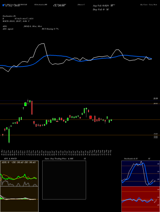The width and height of the screenshot is (160, 212).
Task: Click the blue stochastics chart panel
Action: click(x=140, y=173)
